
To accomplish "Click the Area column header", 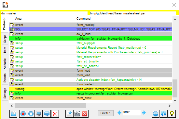I will click(x=46, y=19).
